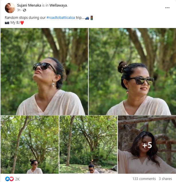This screenshot has width=176, height=182.
Task: Open Sujani Menaka's profile name link
Action: 28,5
